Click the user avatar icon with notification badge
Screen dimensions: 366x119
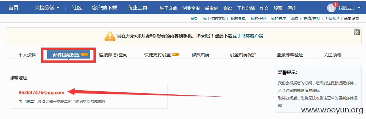(331, 8)
